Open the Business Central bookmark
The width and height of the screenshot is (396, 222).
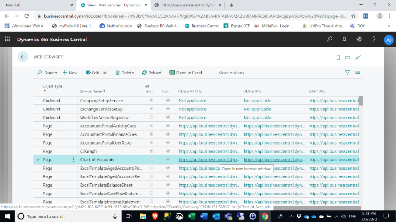(202, 26)
